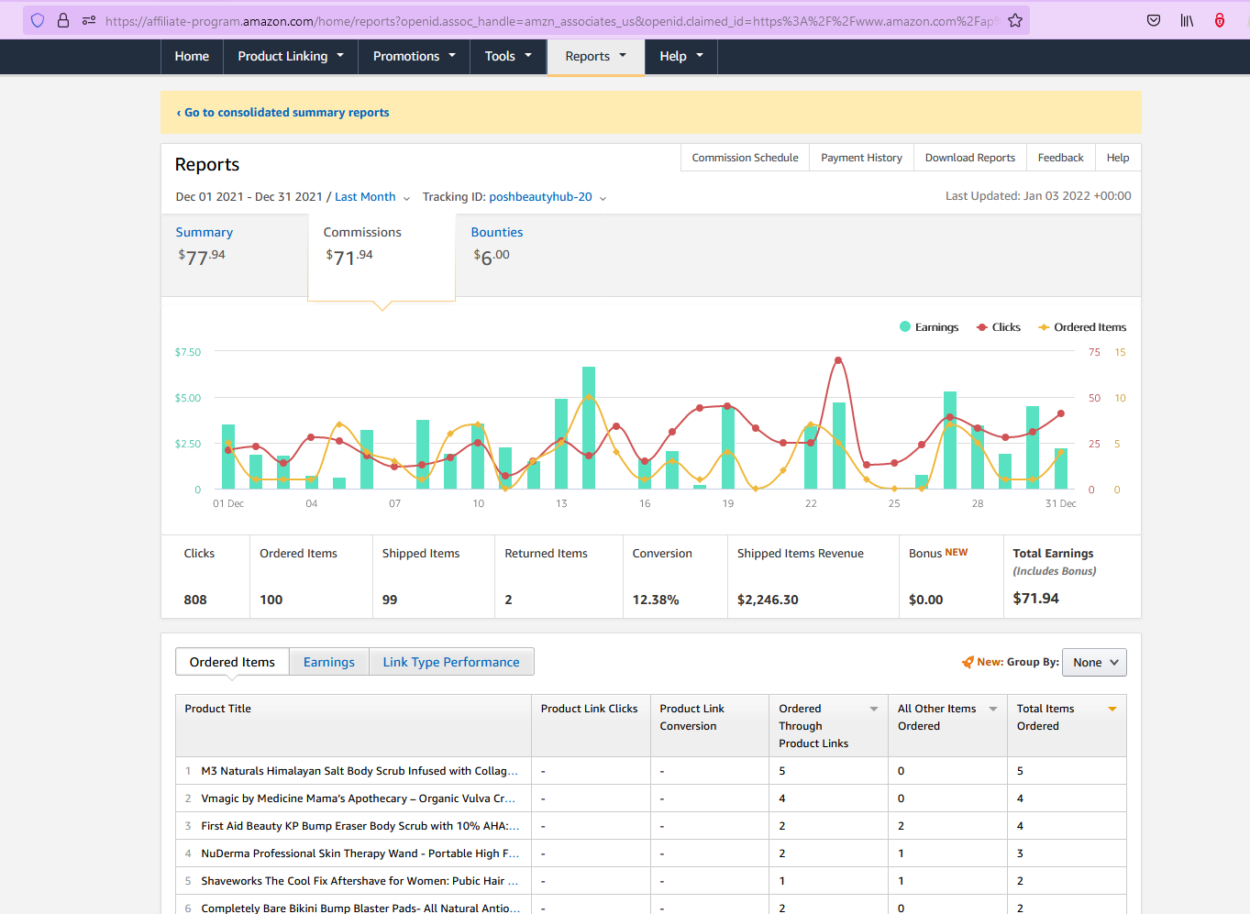Screen dimensions: 1250x914
Task: Click the Feedback button
Action: 1060,158
